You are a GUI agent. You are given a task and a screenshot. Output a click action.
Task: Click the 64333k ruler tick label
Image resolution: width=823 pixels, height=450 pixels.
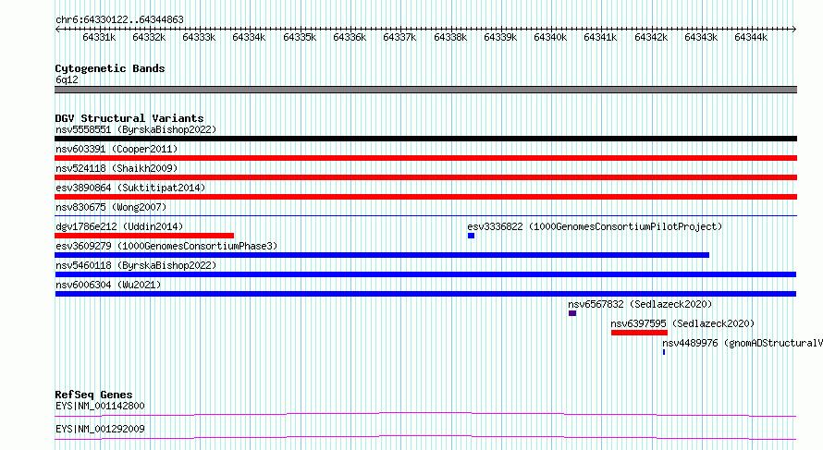click(199, 38)
